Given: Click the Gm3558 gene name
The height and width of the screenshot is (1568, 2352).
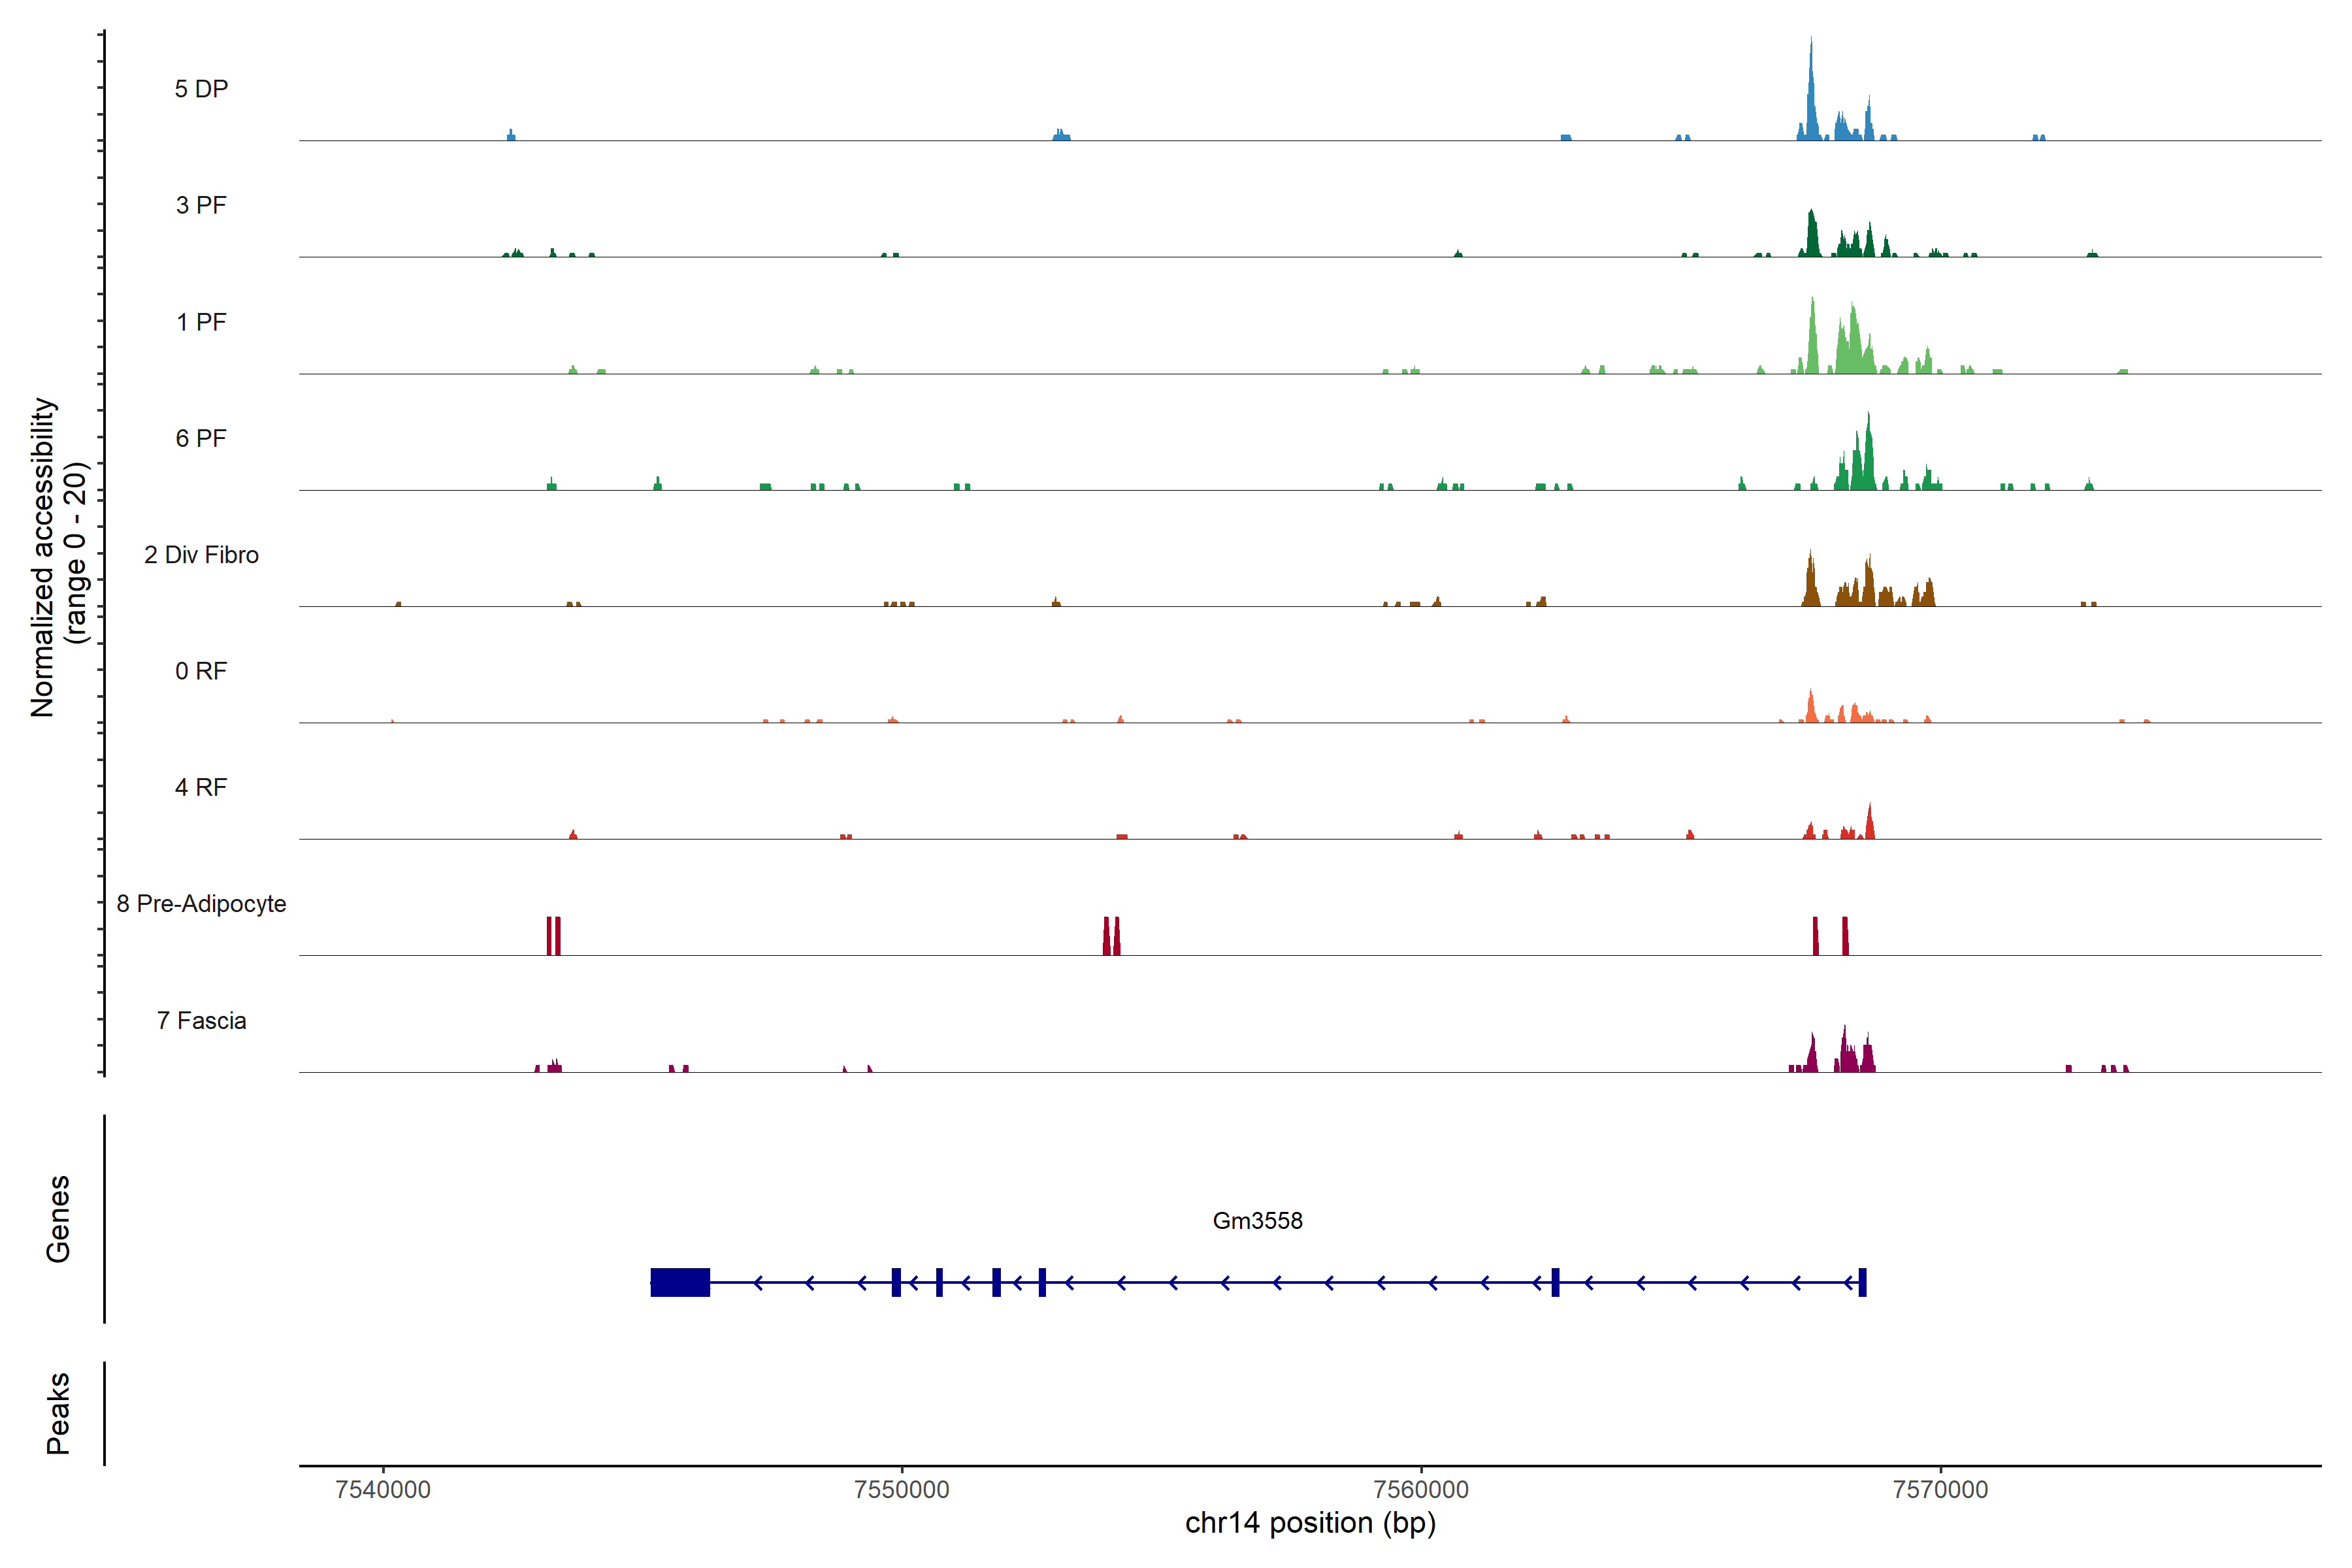Looking at the screenshot, I should pos(1257,1221).
